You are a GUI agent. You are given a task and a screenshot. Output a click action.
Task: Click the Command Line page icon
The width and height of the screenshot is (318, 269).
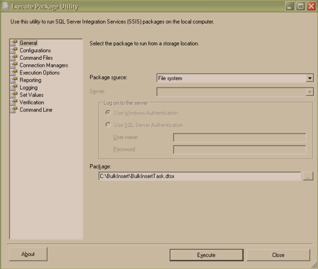(14, 110)
